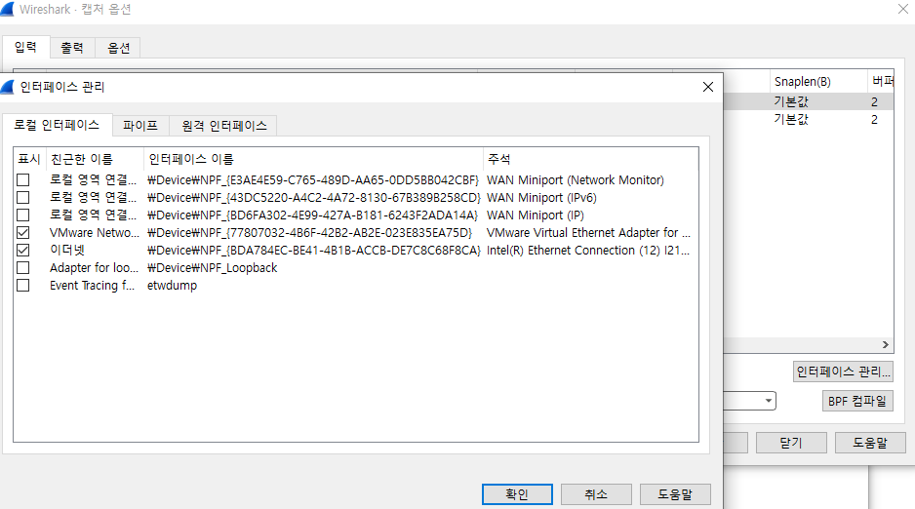
Task: Select the NPF_{BD6FA302-4E99-427A-B181-6243F2ADA14A} device name
Action: pyautogui.click(x=312, y=215)
